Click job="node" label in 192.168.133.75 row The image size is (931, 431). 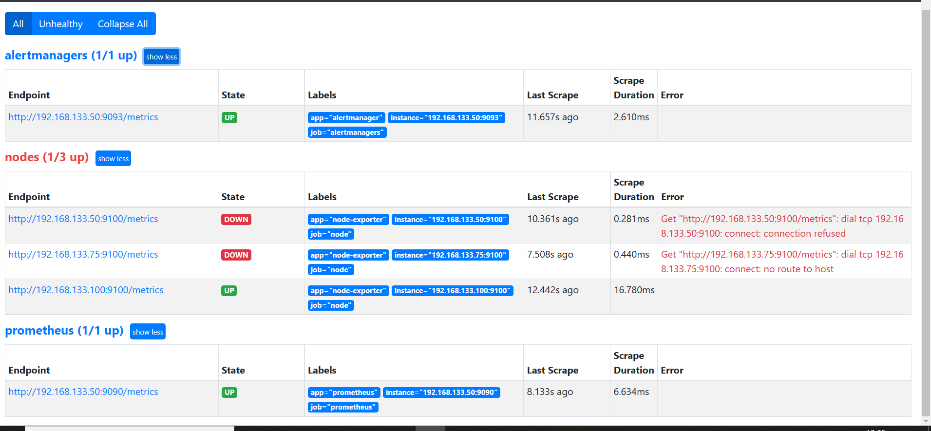click(331, 270)
